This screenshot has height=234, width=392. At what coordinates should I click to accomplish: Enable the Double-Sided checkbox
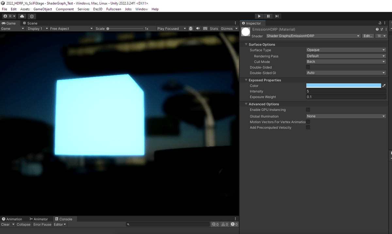coord(307,67)
